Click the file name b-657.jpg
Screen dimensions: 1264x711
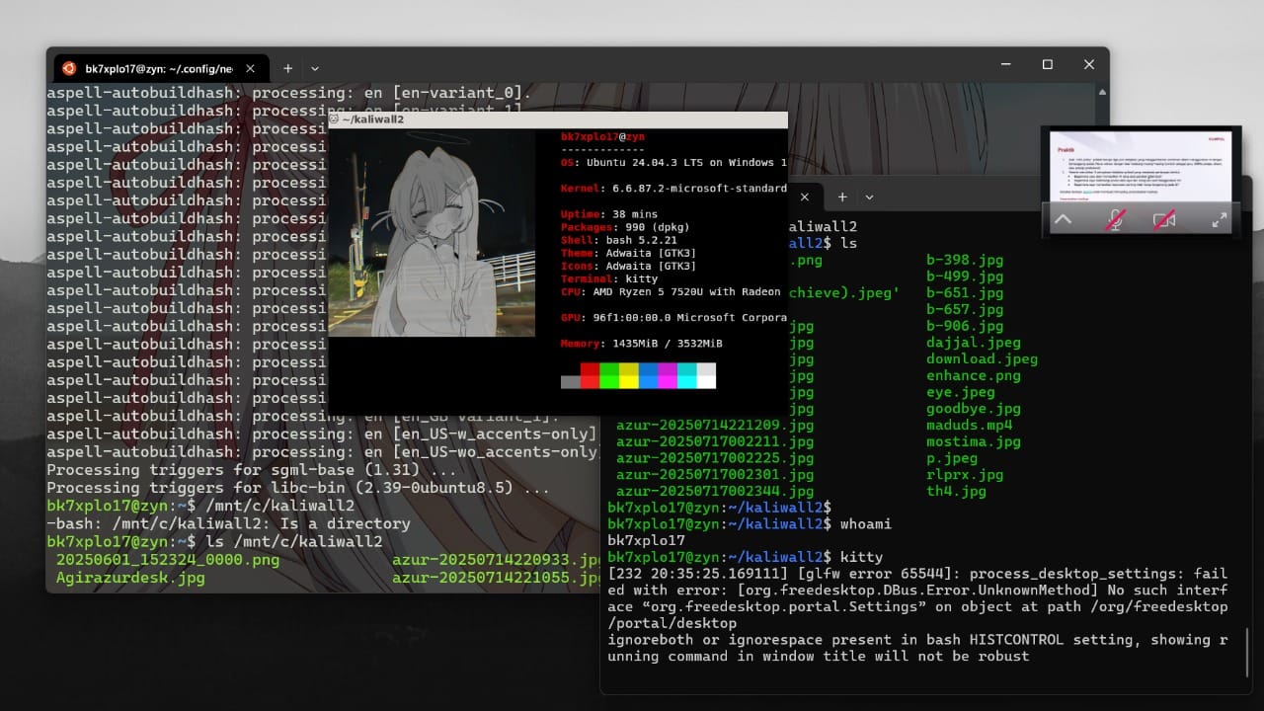(965, 310)
